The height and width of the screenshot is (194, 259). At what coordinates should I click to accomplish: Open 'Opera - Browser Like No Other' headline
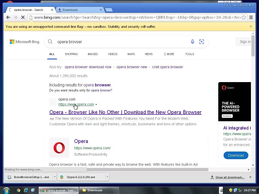(x=125, y=112)
